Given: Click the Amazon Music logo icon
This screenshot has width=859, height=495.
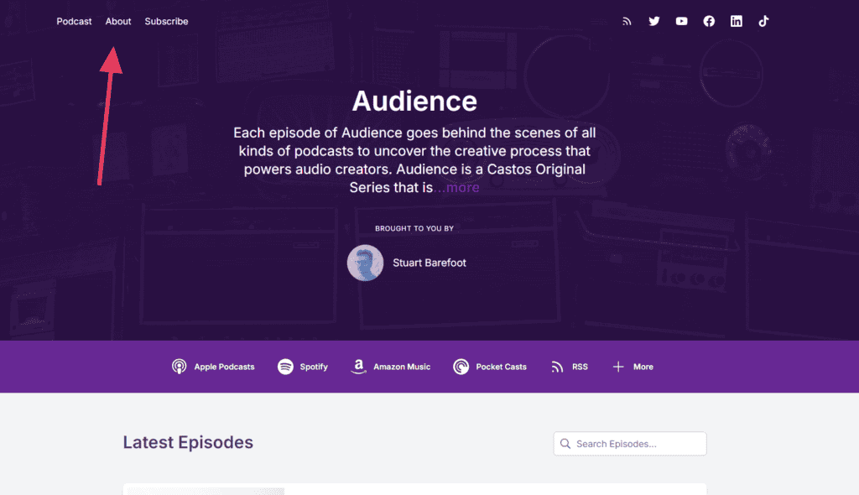Looking at the screenshot, I should pos(358,367).
